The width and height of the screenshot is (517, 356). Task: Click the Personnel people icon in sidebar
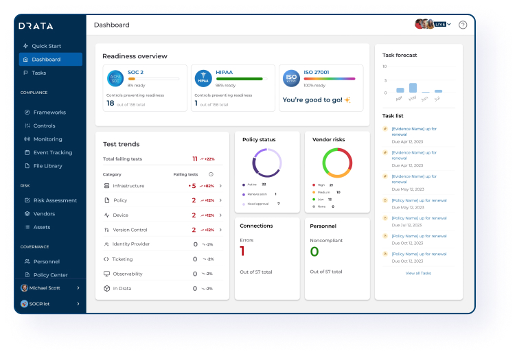27,261
